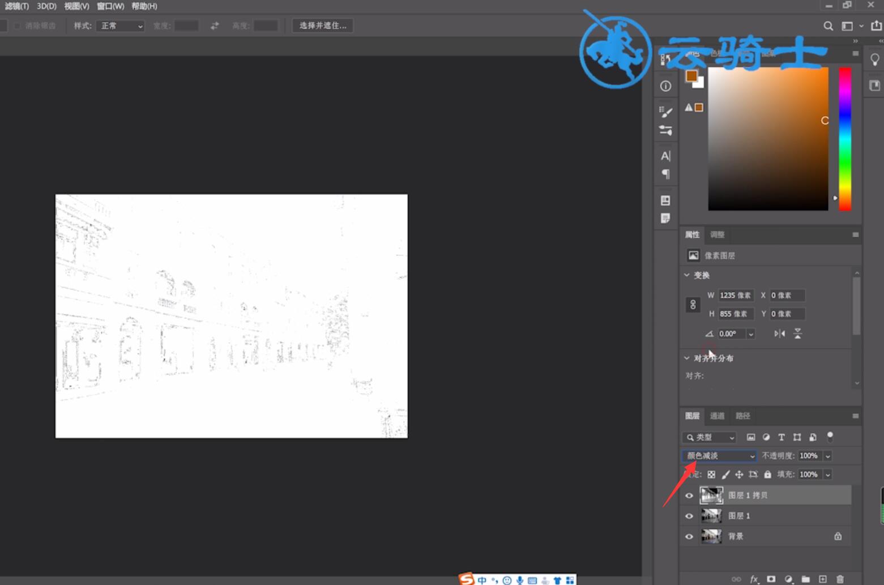The height and width of the screenshot is (585, 884).
Task: Click the Y position field
Action: coord(787,314)
